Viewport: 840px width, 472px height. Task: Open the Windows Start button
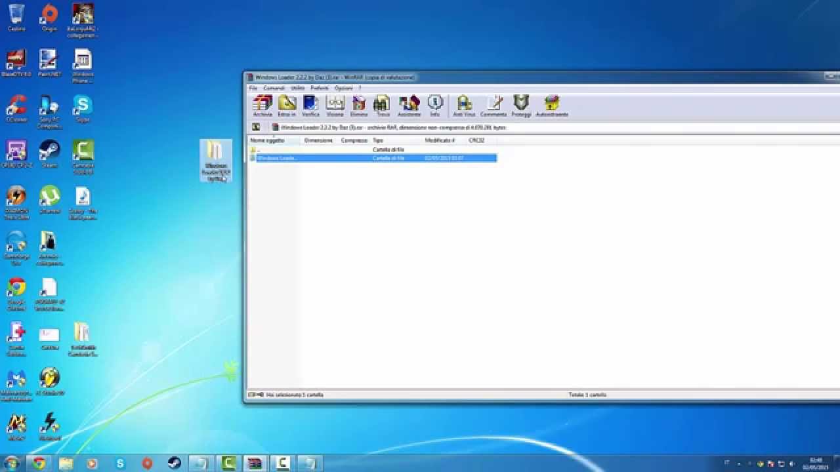point(11,463)
